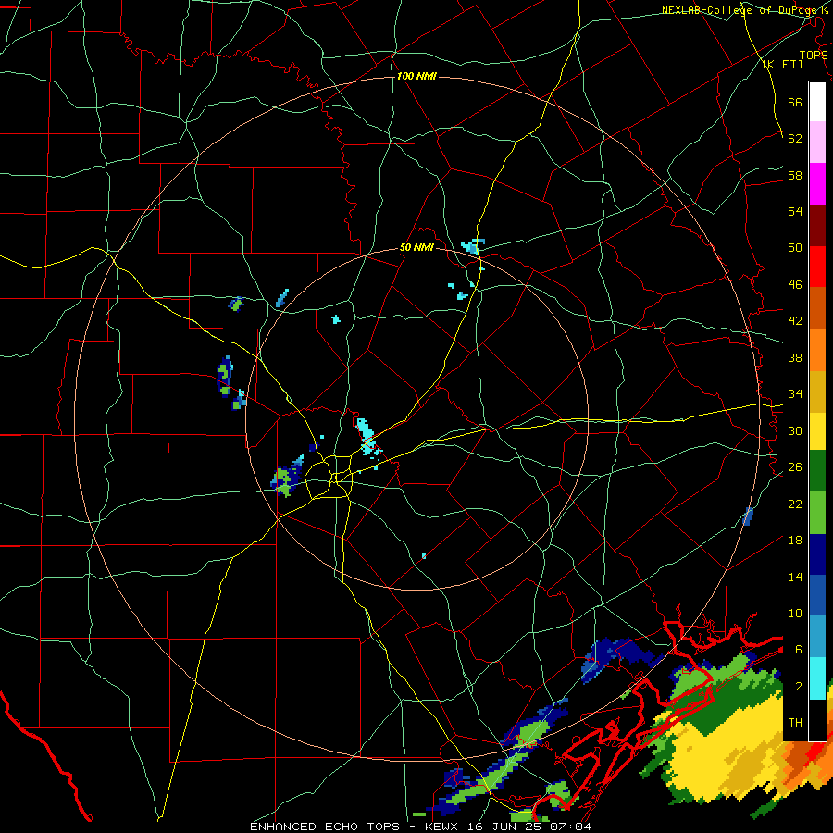Select the K FT units label
The image size is (833, 833).
click(783, 65)
